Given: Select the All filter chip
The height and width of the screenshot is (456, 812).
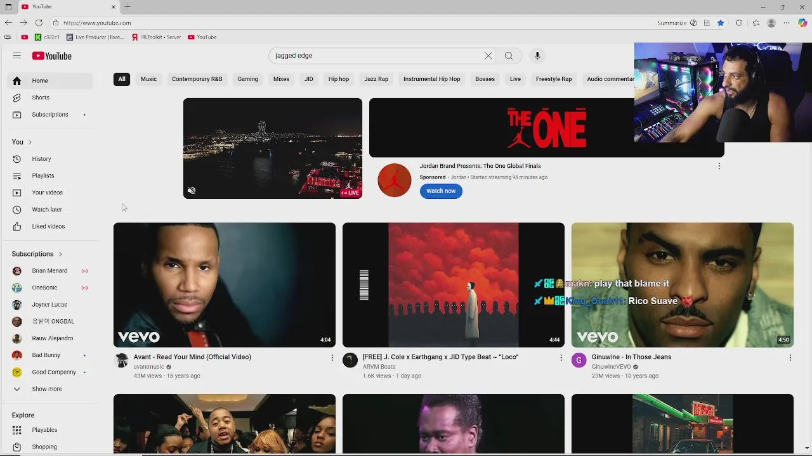Looking at the screenshot, I should 122,79.
